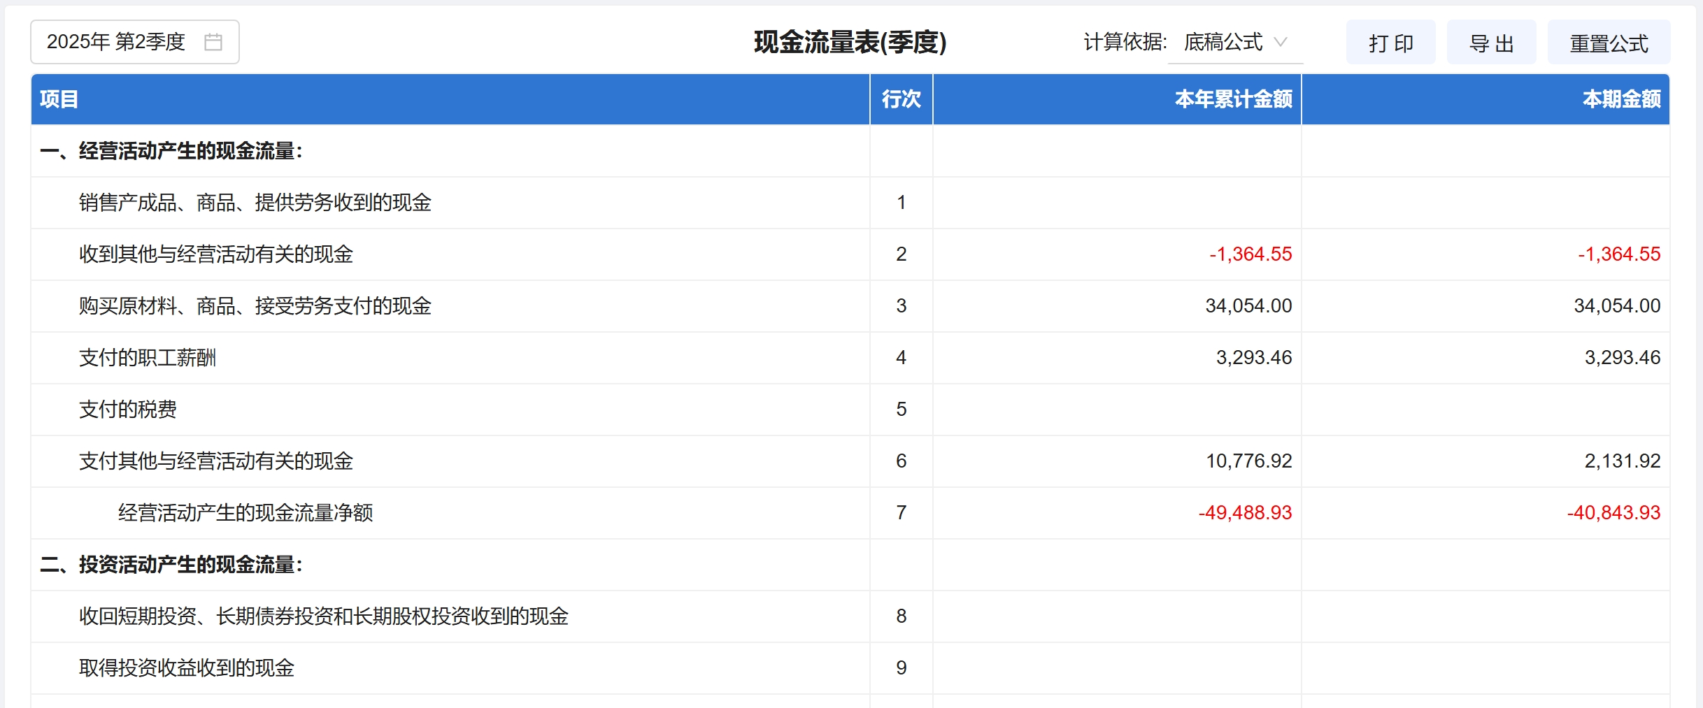Viewport: 1703px width, 708px height.
Task: Click year-to-date value -1,364.55 in row 2
Action: (x=1250, y=254)
